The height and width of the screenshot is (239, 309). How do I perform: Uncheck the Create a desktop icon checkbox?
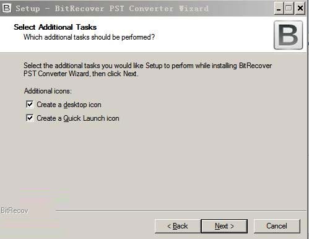coord(30,104)
